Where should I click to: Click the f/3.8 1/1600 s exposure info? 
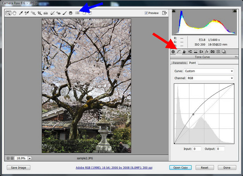click(x=209, y=40)
